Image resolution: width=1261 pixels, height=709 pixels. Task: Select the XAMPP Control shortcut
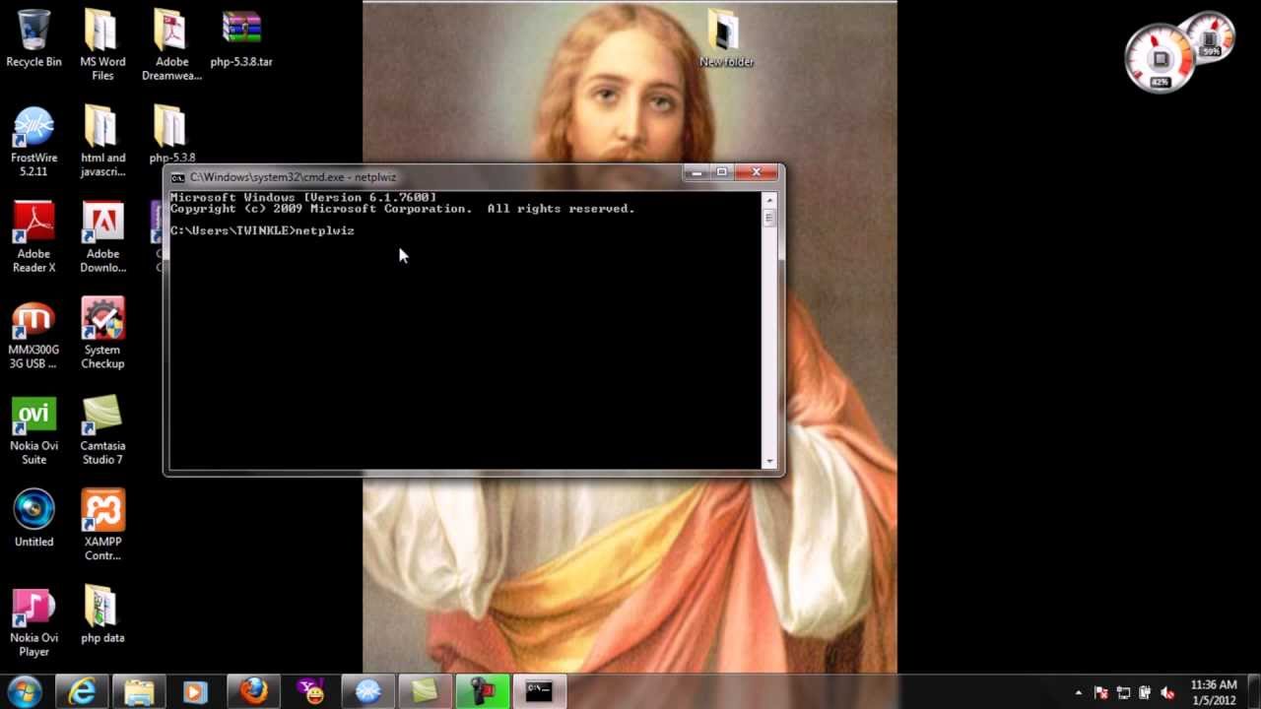(x=102, y=526)
